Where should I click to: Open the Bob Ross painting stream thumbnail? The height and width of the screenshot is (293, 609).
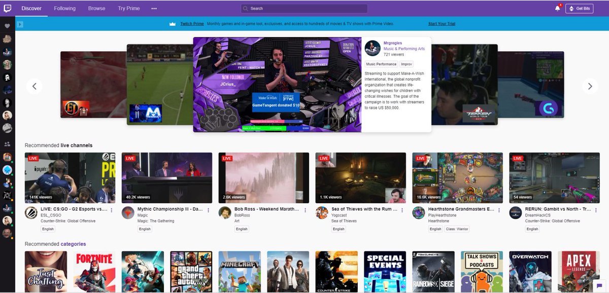(x=264, y=178)
